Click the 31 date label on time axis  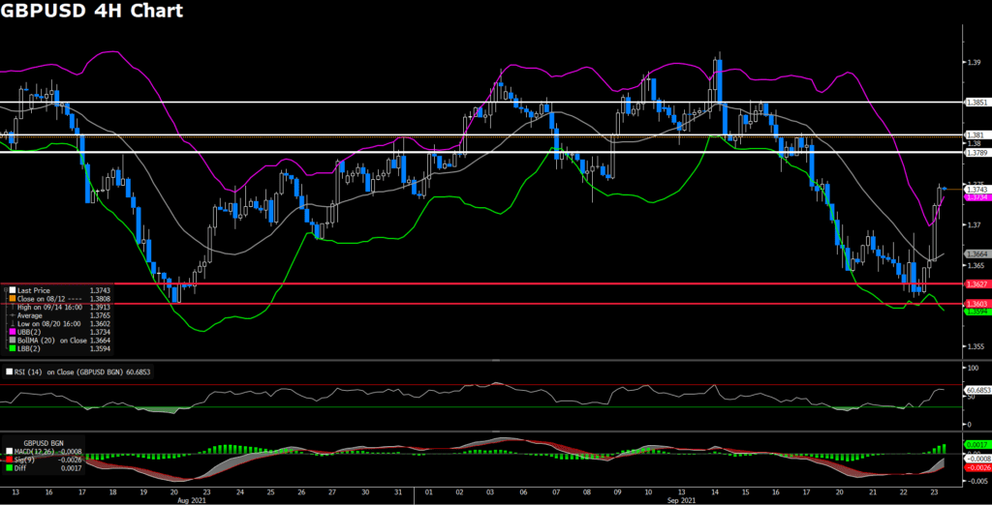pyautogui.click(x=398, y=491)
